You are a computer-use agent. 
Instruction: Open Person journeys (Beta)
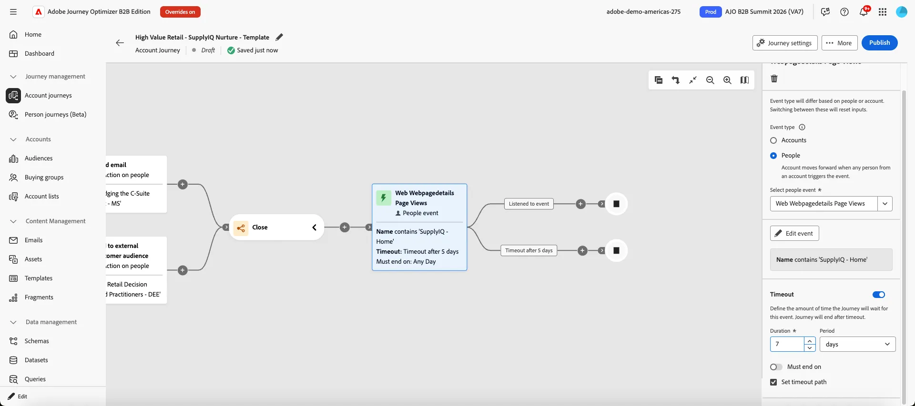point(55,114)
